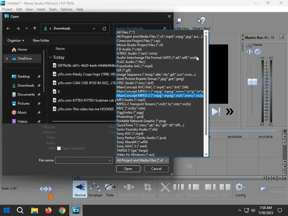The width and height of the screenshot is (288, 216).
Task: Go back in the Open dialog
Action: pos(8,28)
